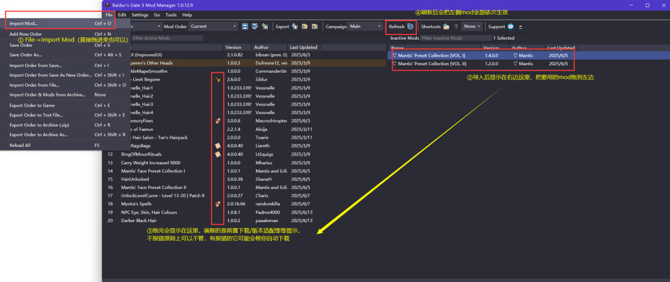Click the Filter Active Mods field

167,38
